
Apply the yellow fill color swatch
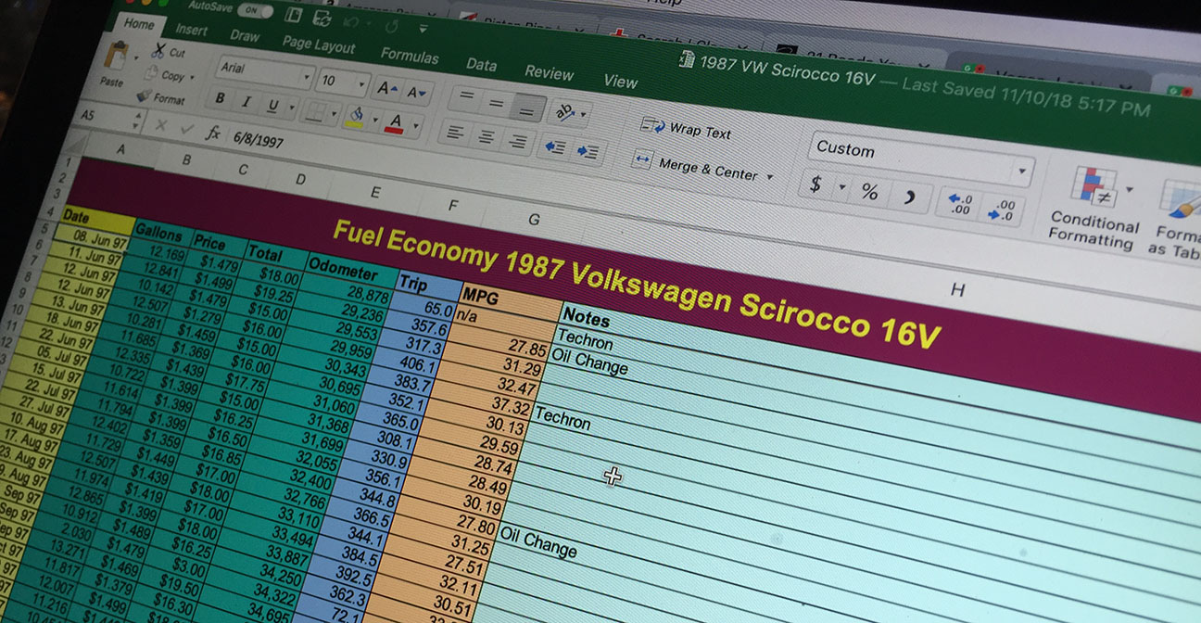355,114
